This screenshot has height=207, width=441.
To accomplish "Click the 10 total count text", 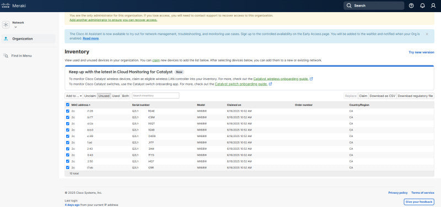I will [74, 173].
